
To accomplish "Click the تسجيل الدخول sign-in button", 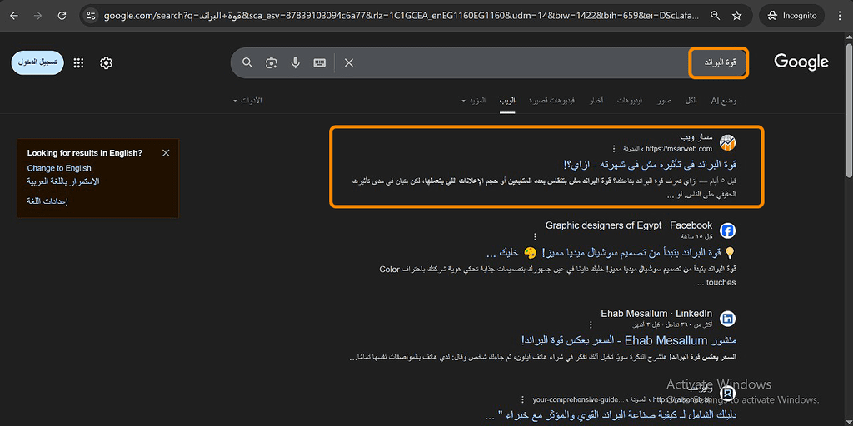I will tap(37, 63).
